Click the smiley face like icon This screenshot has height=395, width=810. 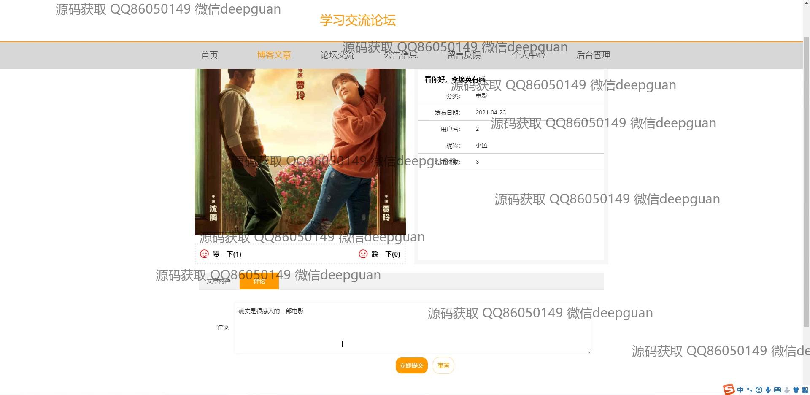[204, 254]
